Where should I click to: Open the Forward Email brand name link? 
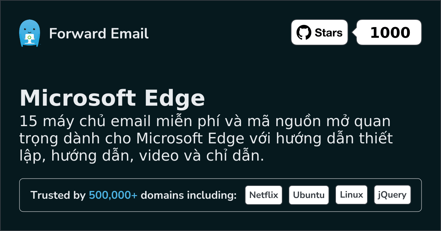98,34
